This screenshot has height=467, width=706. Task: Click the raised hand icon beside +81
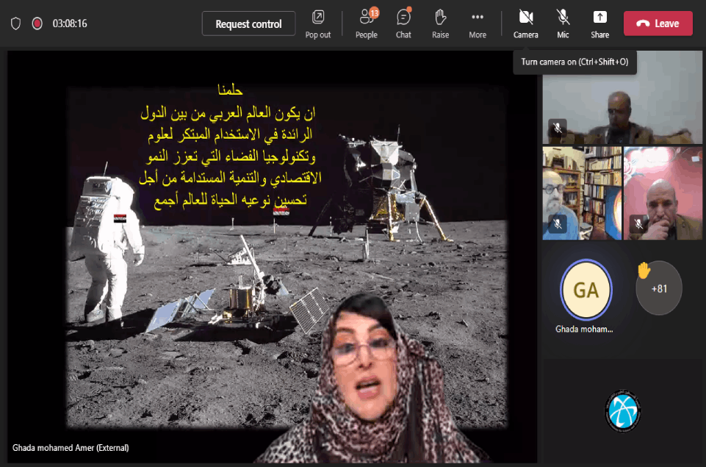tap(644, 270)
